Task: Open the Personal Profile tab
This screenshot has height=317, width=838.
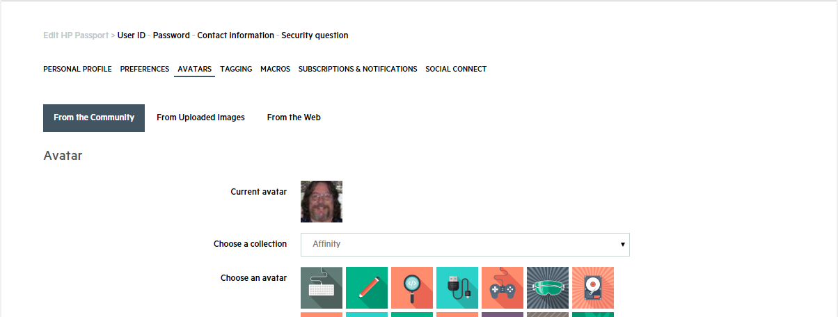Action: coord(77,69)
